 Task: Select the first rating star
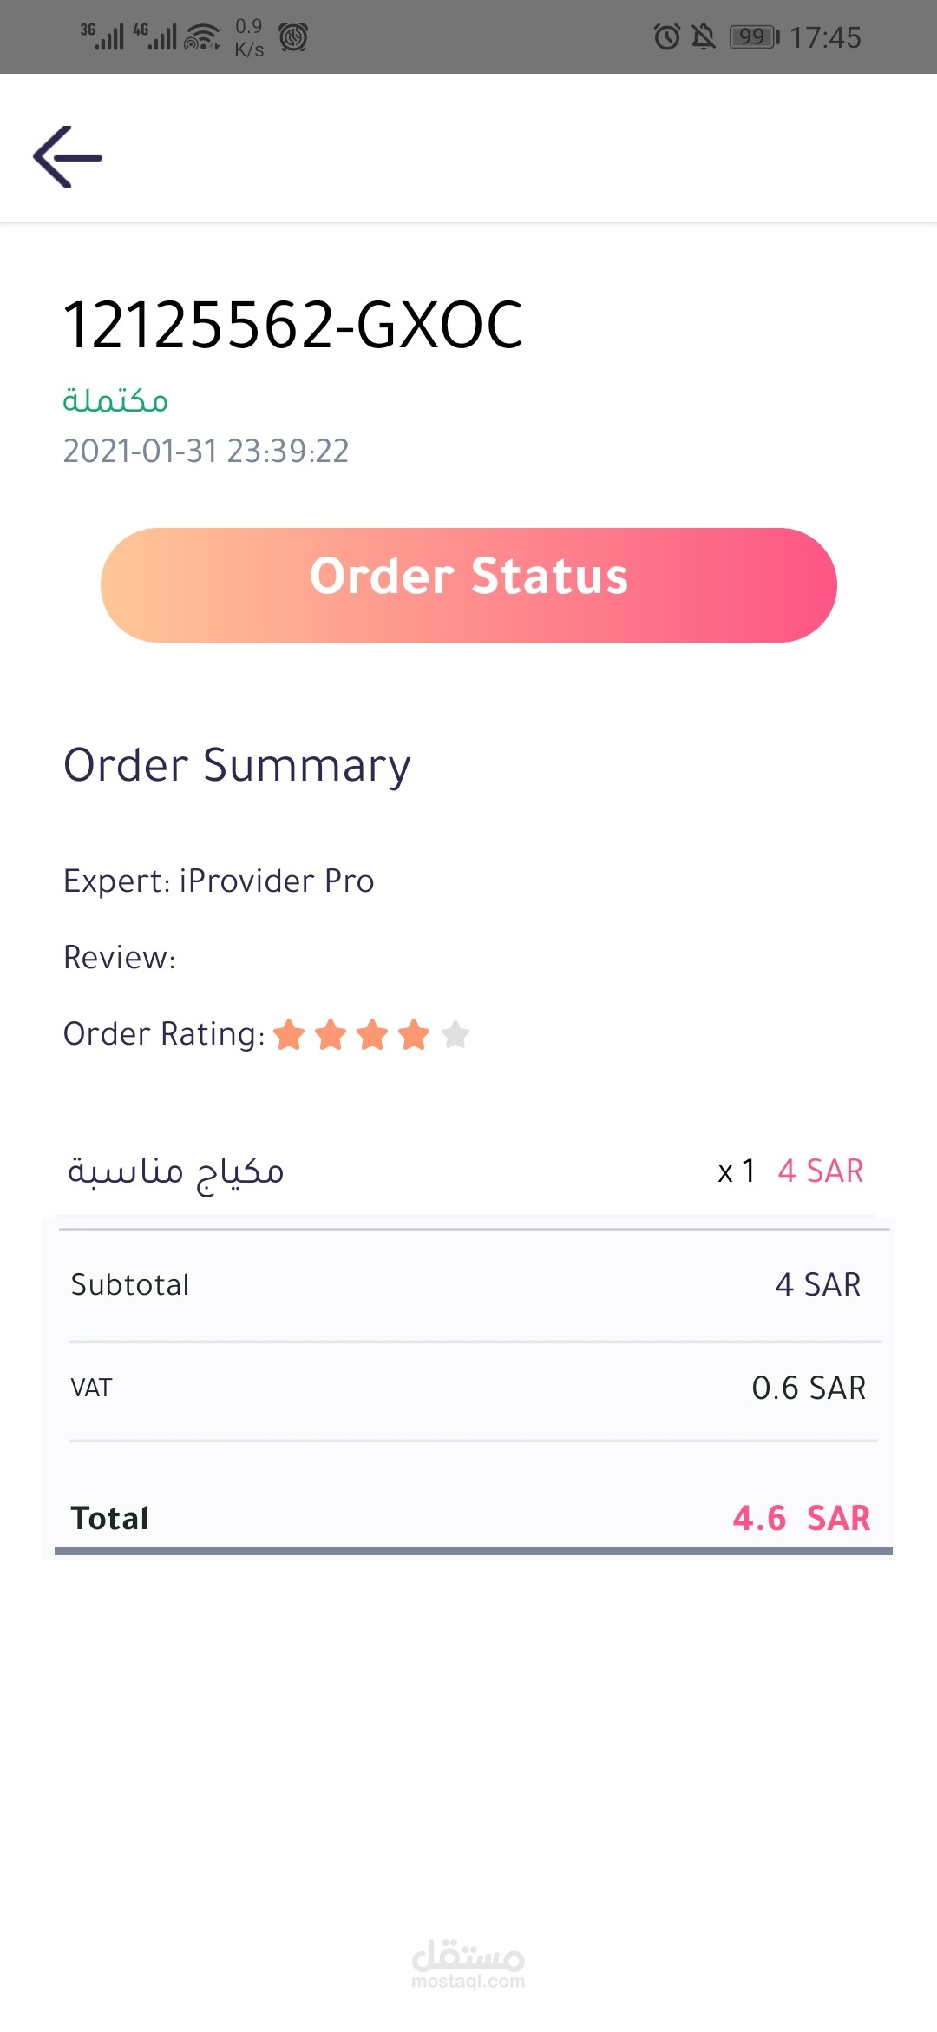tap(289, 1034)
